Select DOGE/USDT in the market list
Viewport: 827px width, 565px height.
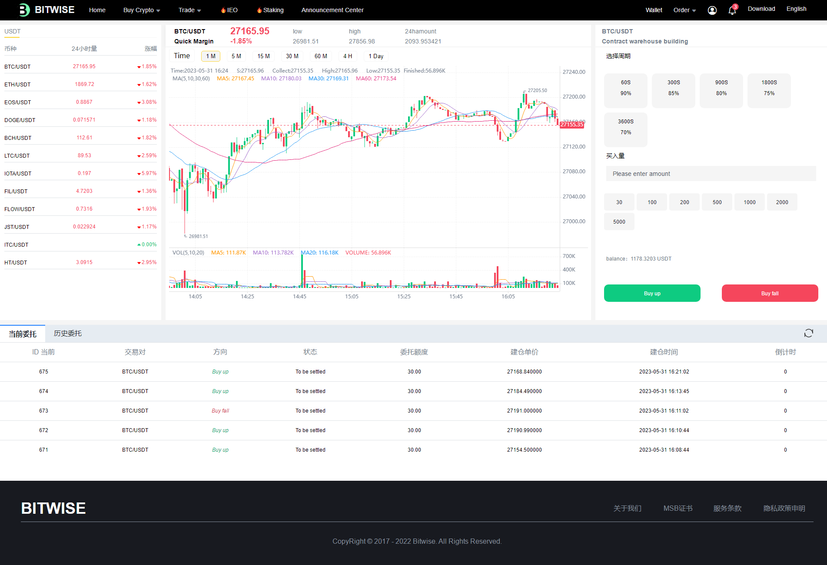click(x=80, y=120)
